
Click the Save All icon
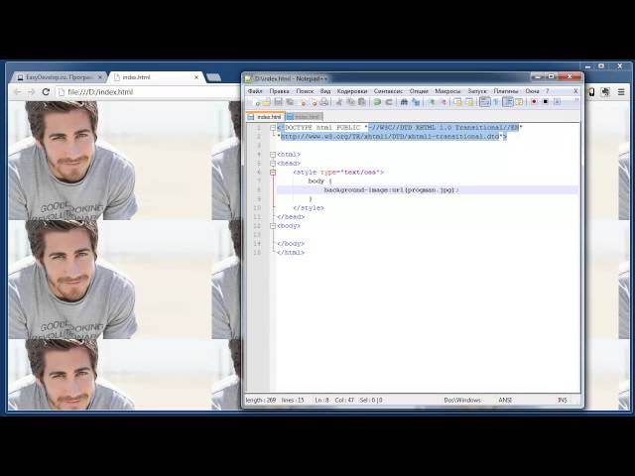290,102
